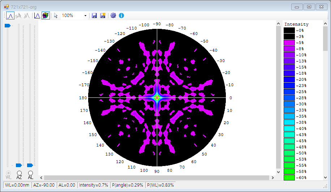Click the 100% zoom level field
Screen dimensions: 331x192
point(72,16)
